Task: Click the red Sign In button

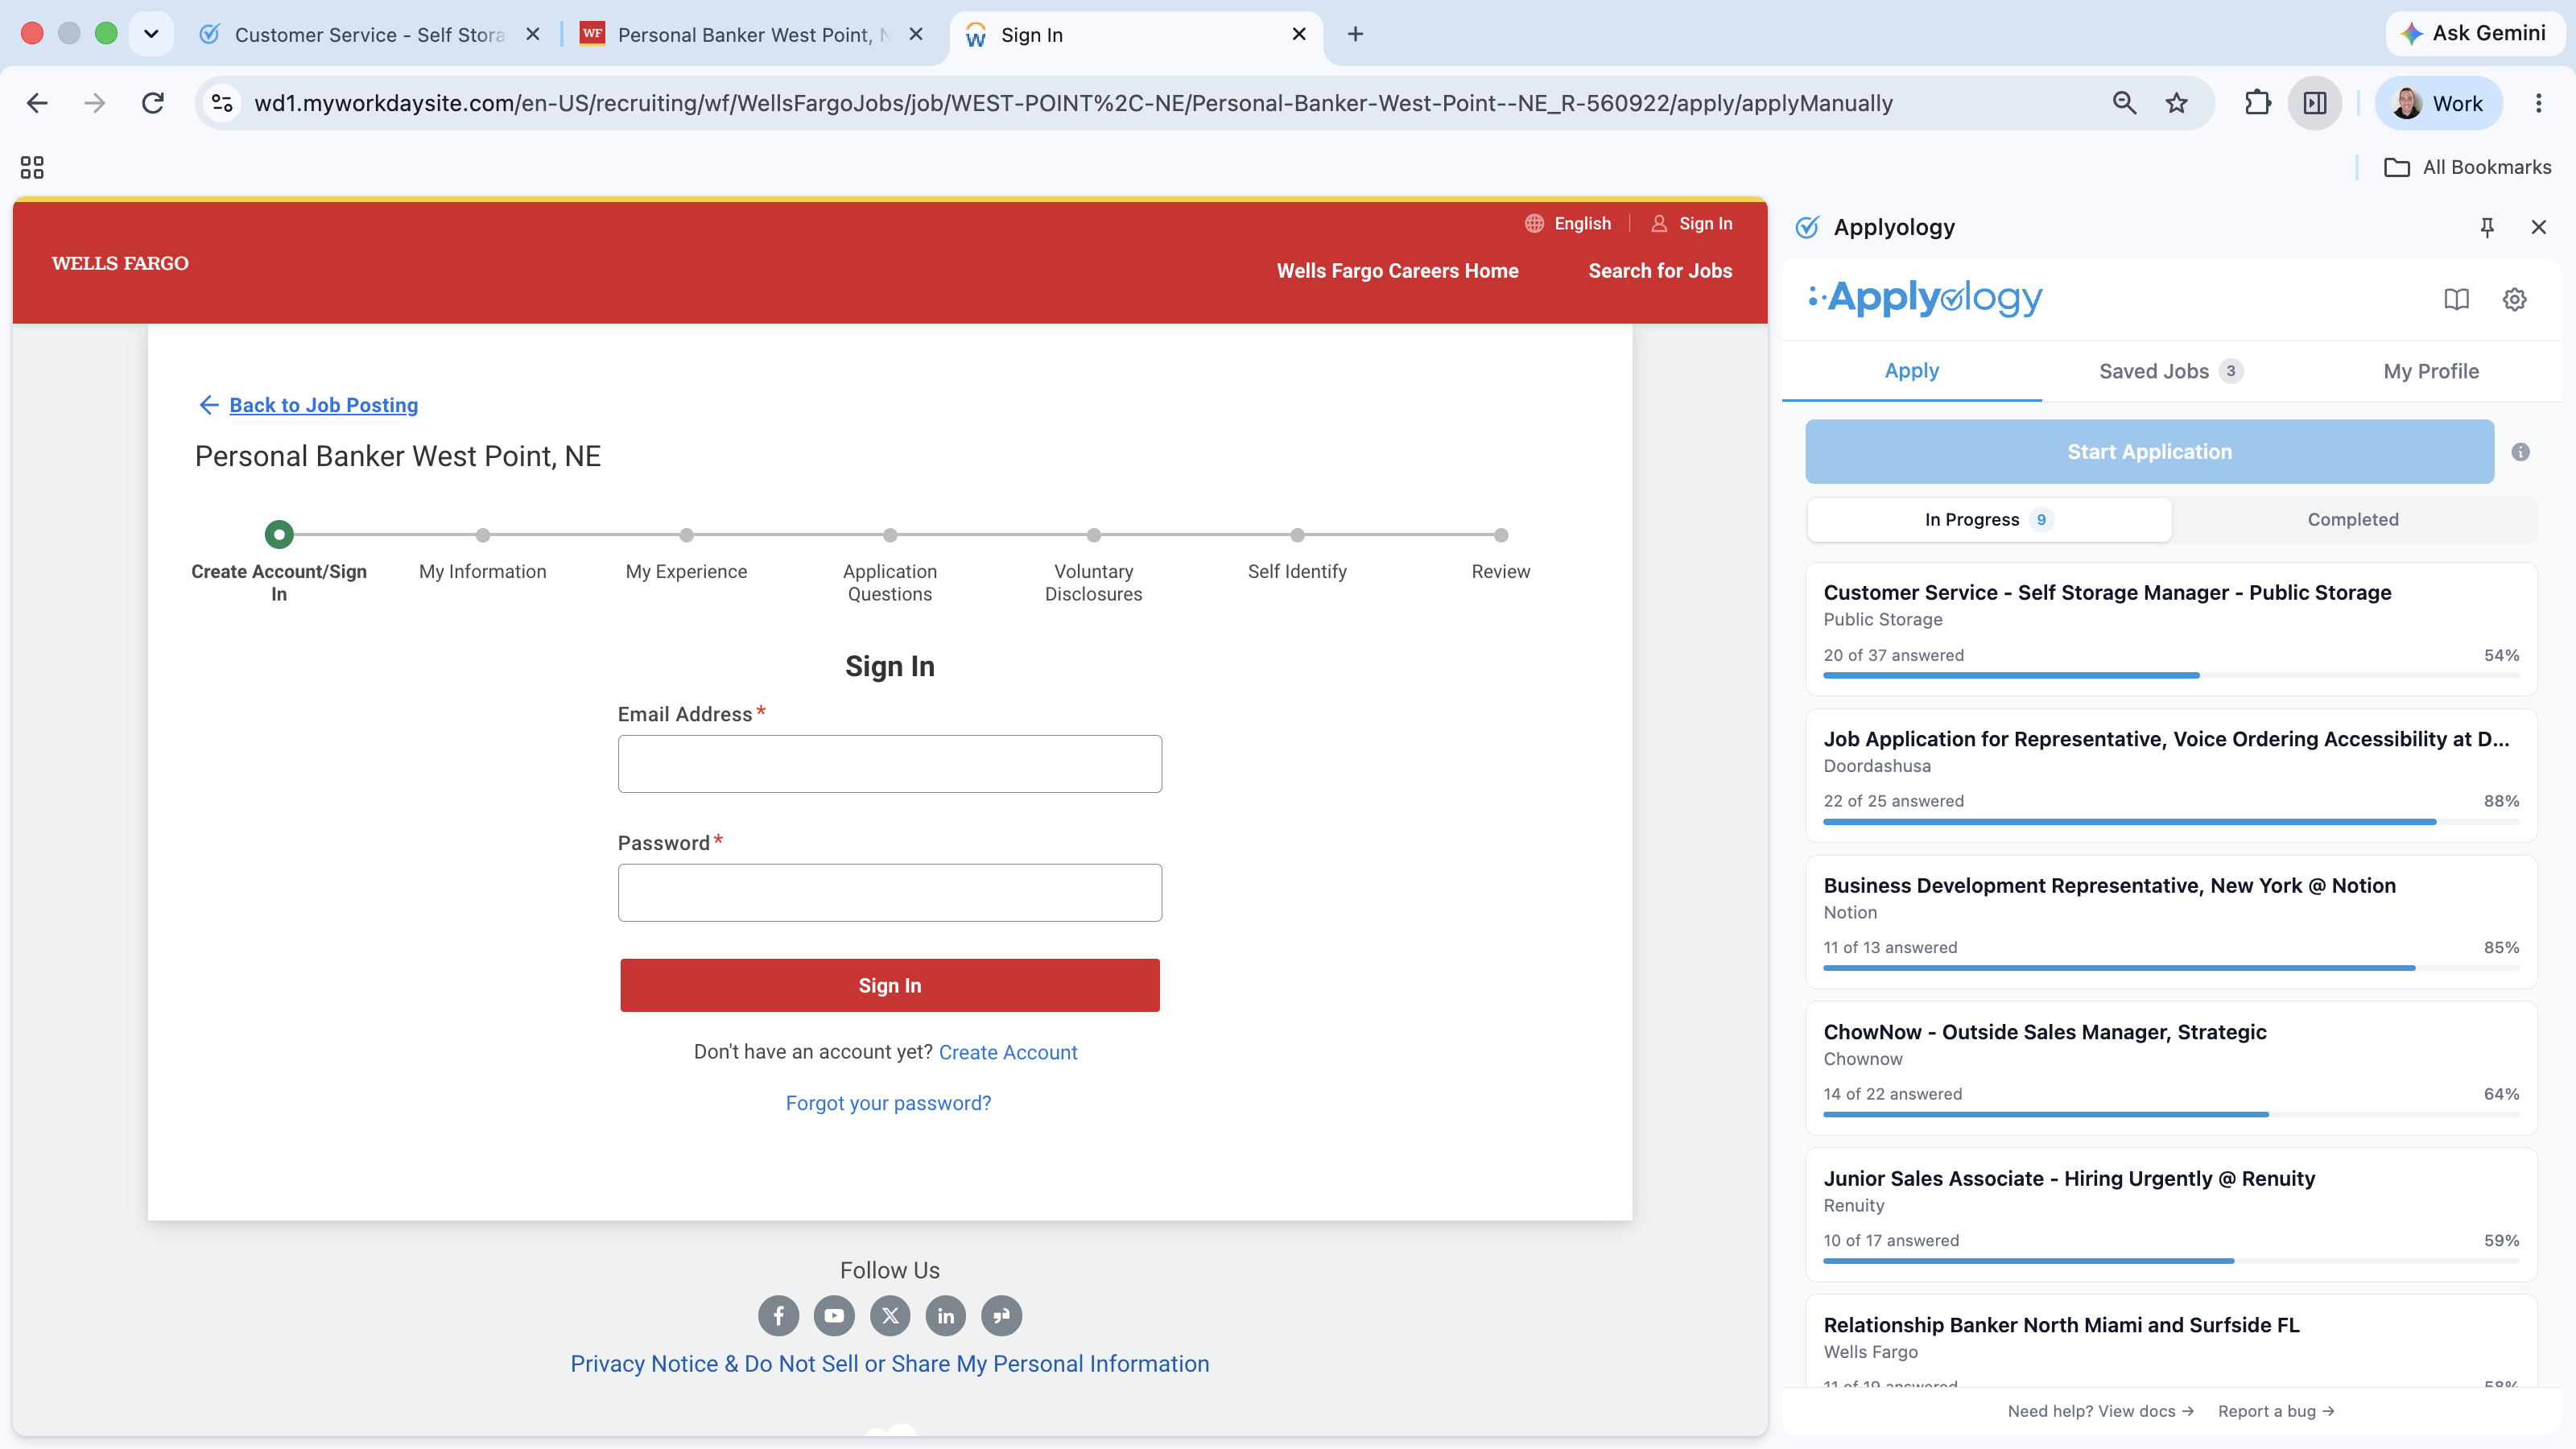Action: click(889, 985)
